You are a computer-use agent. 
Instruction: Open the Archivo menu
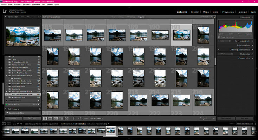coord(4,5)
